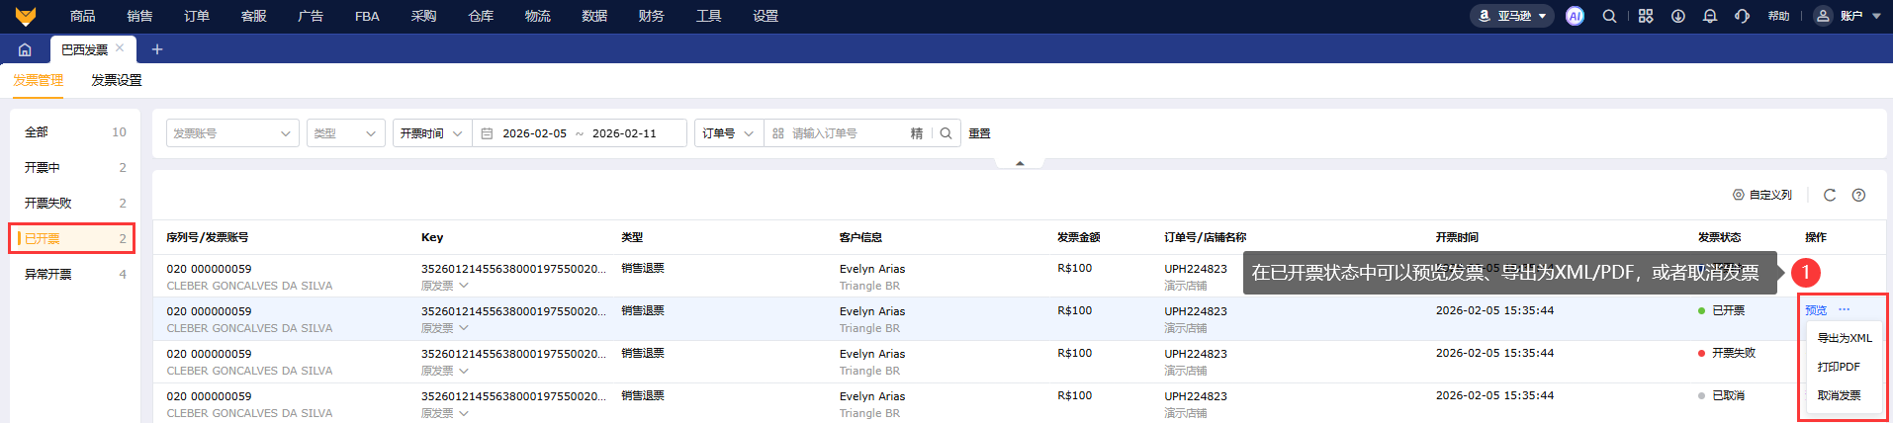This screenshot has height=423, width=1893.
Task: Collapse the filter panel arrow
Action: point(1020,163)
